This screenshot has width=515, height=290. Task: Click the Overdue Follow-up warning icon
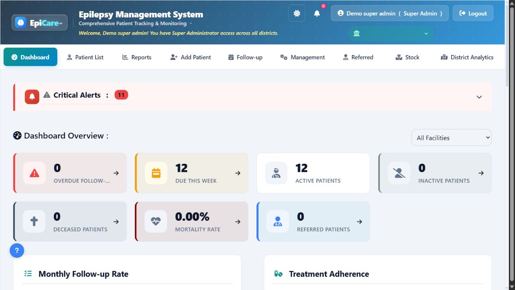click(x=35, y=173)
